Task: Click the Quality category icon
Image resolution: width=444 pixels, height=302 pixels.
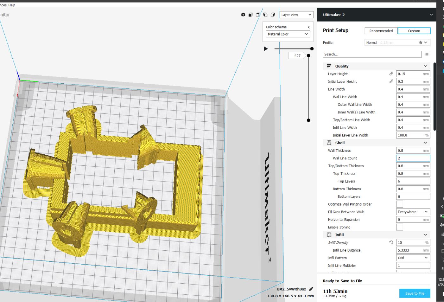Action: [329, 66]
